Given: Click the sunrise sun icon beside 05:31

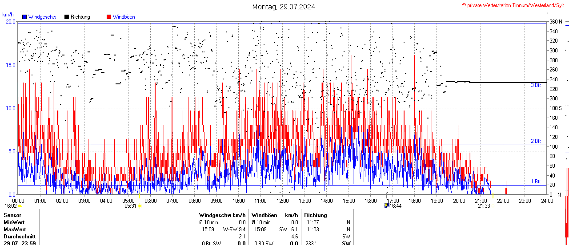Looking at the screenshot, I should pos(140,206).
